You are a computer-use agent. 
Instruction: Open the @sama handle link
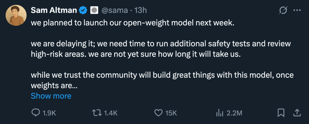(114, 11)
